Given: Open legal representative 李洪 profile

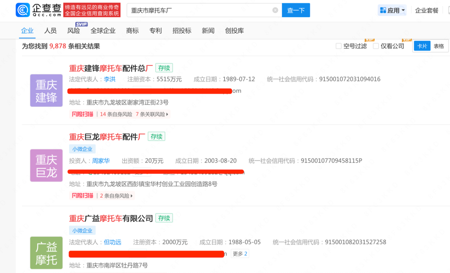Looking at the screenshot, I should (110, 79).
